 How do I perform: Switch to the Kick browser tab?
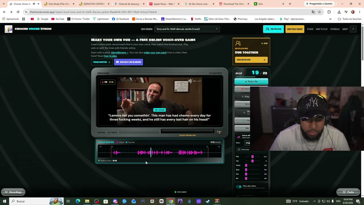pyautogui.click(x=269, y=4)
